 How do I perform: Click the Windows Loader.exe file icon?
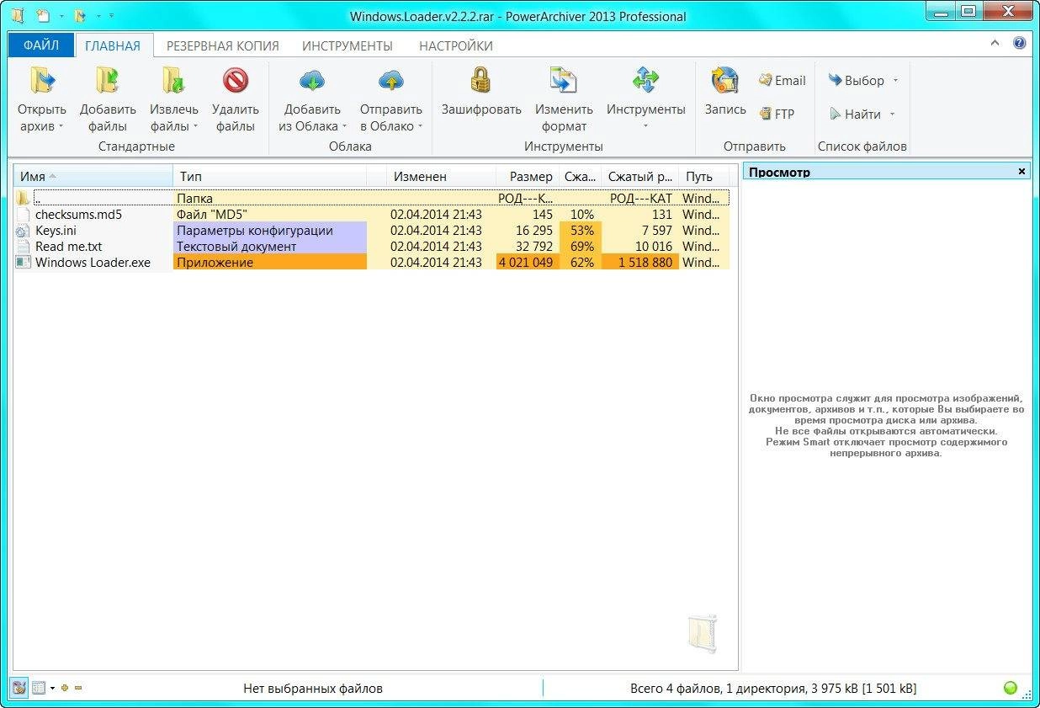tap(23, 263)
